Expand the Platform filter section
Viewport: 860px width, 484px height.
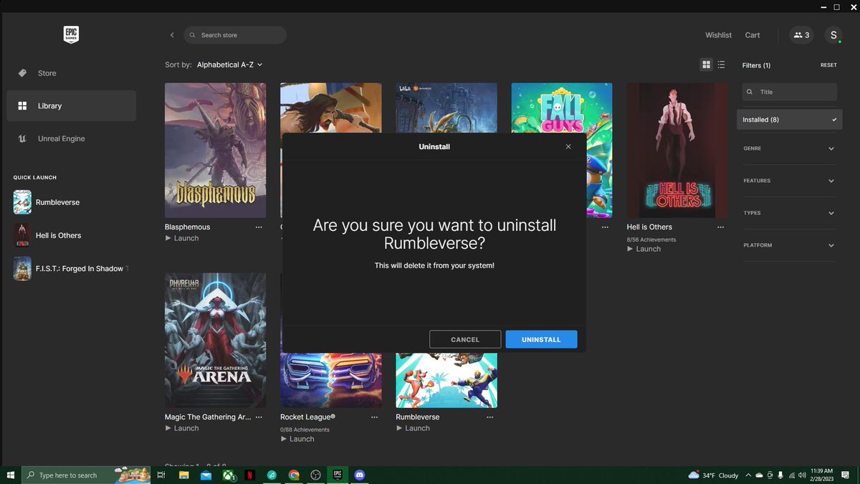pyautogui.click(x=789, y=245)
